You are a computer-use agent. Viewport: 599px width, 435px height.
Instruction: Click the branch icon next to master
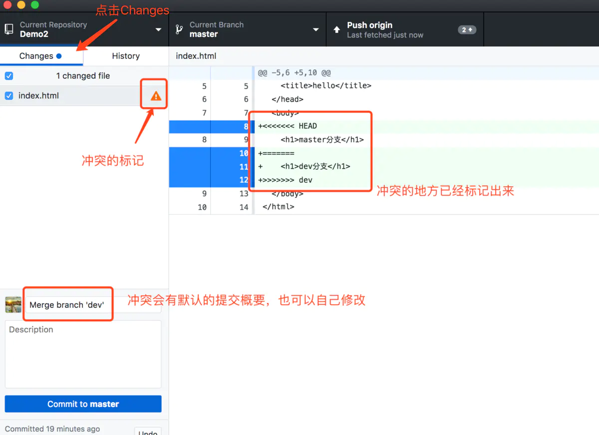tap(179, 29)
